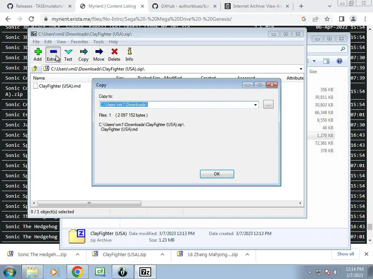Open a new Chrome tab

(x=301, y=6)
